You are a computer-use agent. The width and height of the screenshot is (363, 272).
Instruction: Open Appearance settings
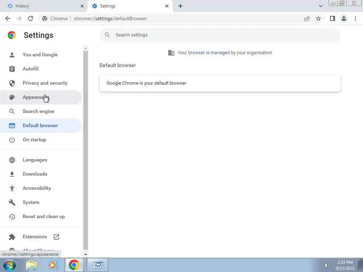tap(41, 97)
